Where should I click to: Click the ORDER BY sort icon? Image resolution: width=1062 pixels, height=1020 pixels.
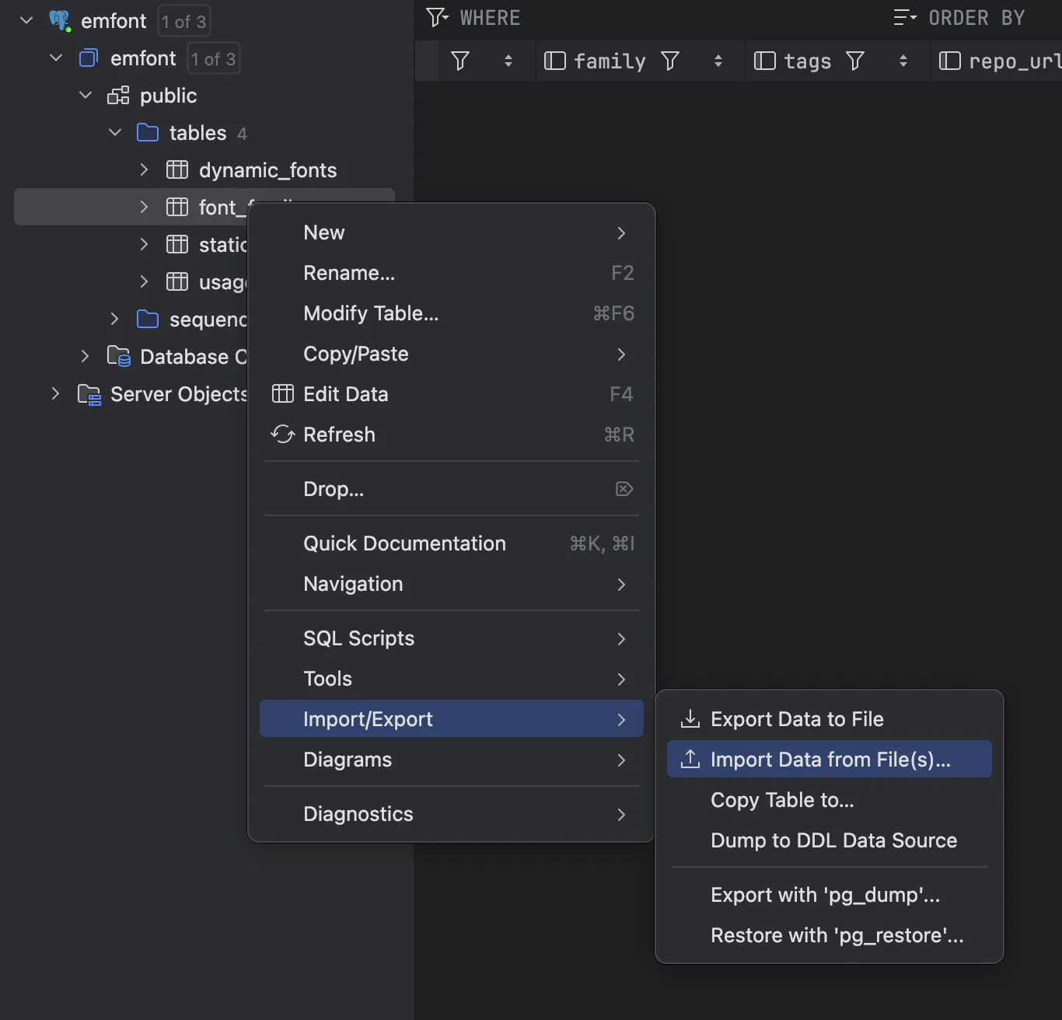click(x=905, y=17)
